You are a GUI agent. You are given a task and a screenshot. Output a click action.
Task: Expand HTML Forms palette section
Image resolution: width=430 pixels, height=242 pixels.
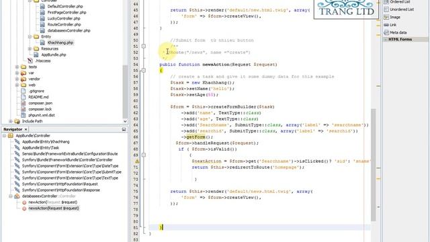point(386,40)
